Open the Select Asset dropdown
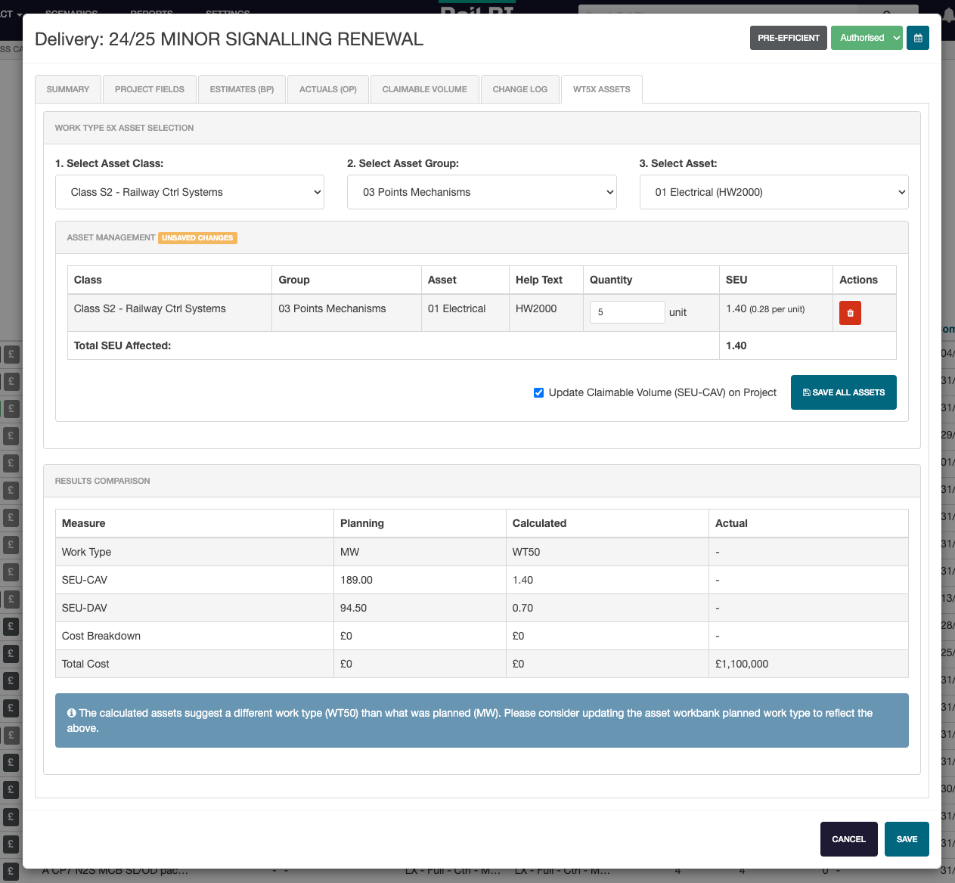 774,192
